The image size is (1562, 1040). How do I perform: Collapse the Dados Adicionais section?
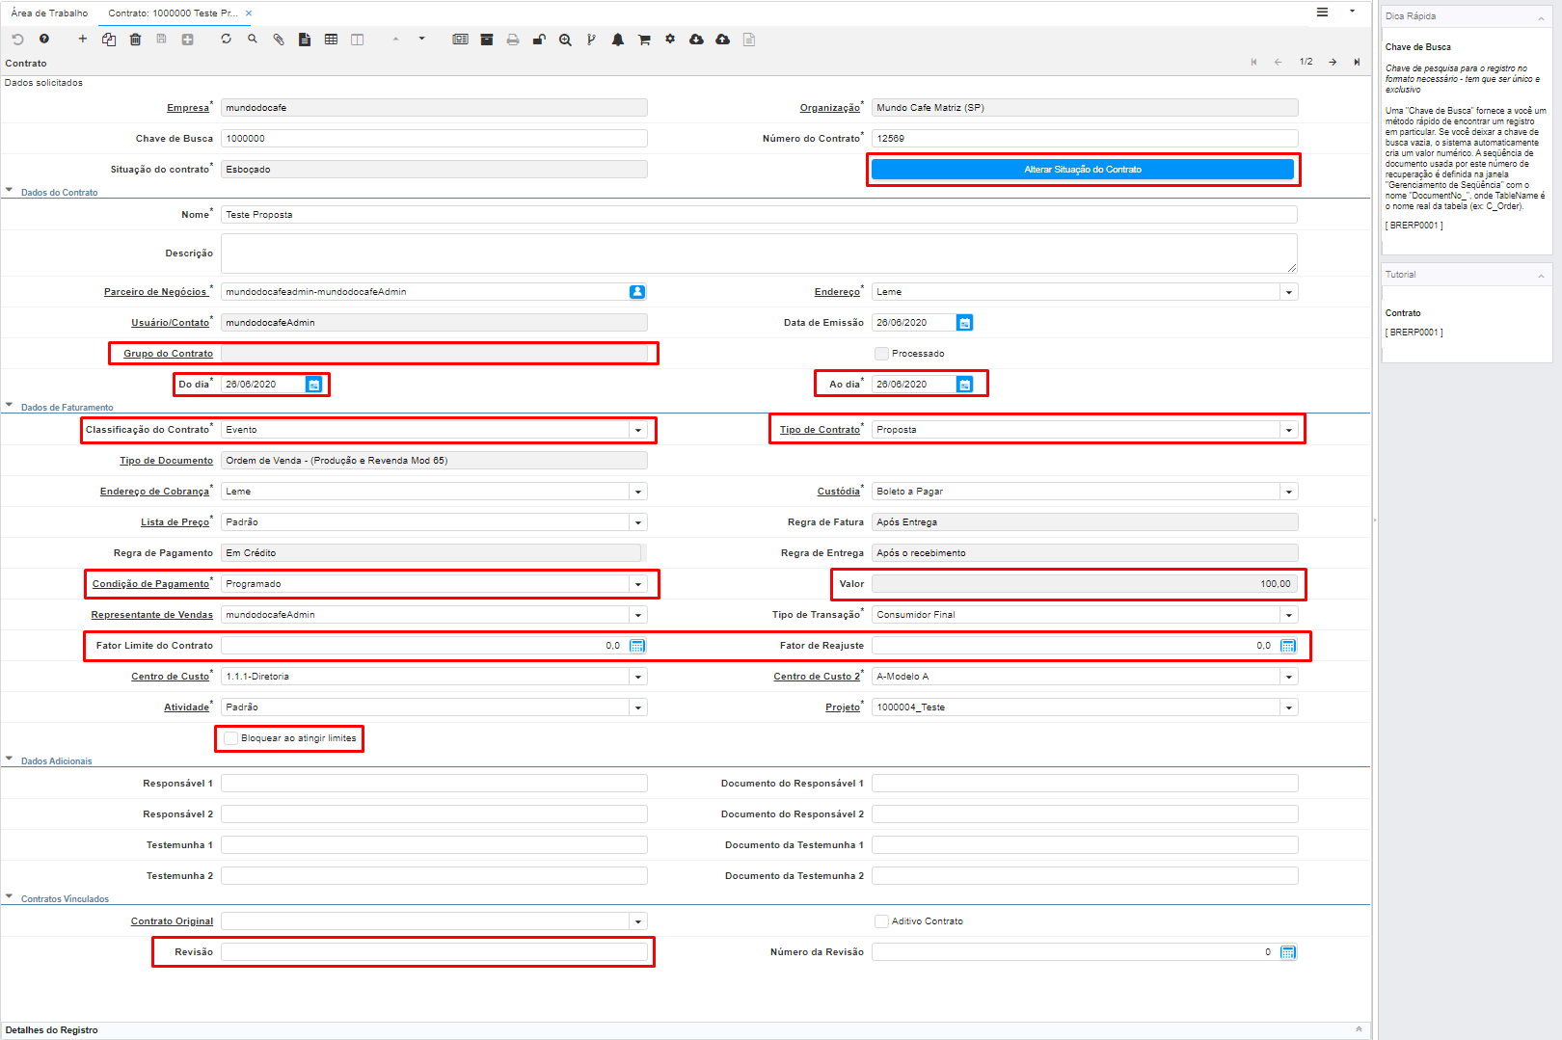(10, 760)
